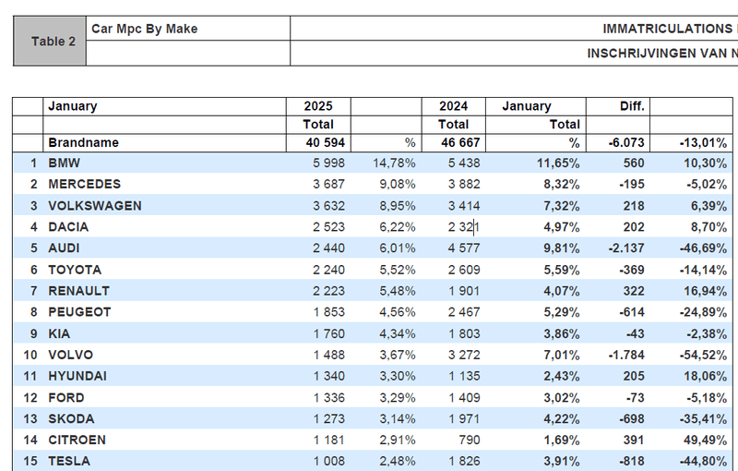
Task: Click rank number 15 cell
Action: [29, 461]
